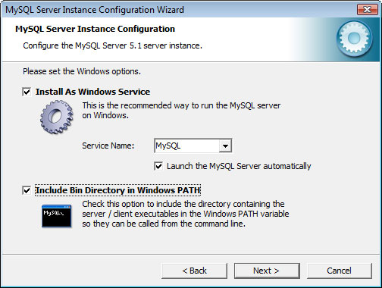382x288 pixels.
Task: Toggle Launch the MySQL Server automatically
Action: point(158,166)
